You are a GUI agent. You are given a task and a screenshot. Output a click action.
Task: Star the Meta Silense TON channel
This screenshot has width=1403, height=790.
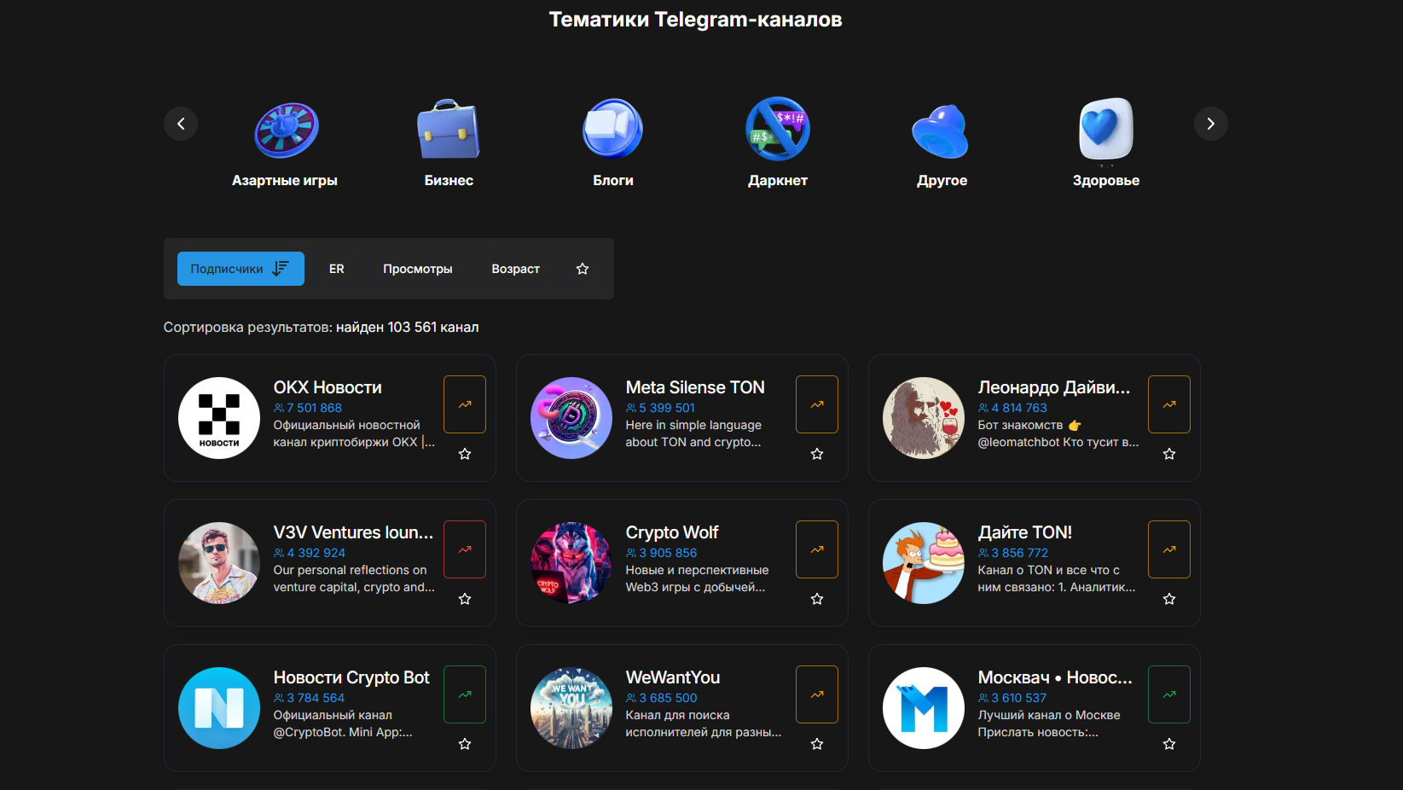(817, 454)
